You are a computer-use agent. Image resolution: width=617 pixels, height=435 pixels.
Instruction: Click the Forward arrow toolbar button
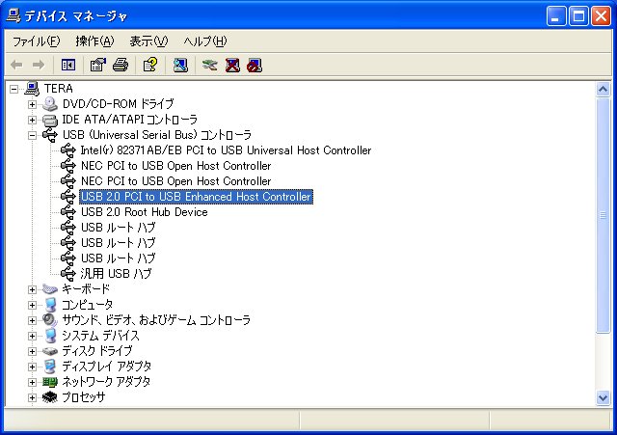39,65
